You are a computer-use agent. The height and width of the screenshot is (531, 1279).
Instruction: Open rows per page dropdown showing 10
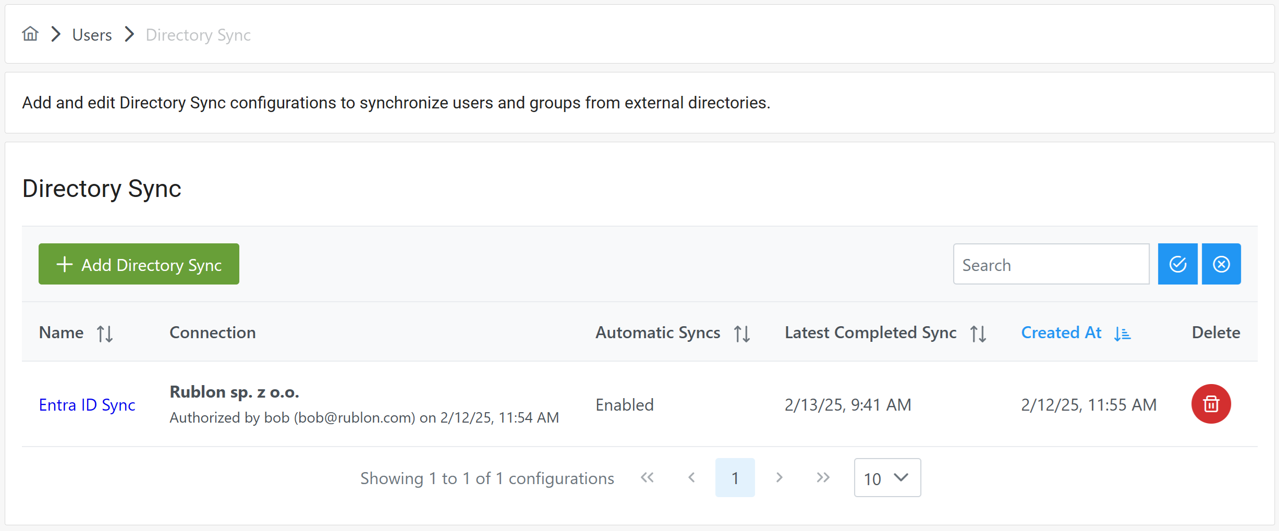887,478
